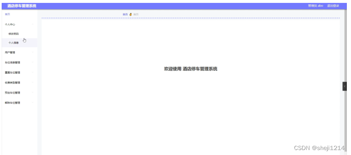Open 个人信息 under 个人中心

pos(20,43)
